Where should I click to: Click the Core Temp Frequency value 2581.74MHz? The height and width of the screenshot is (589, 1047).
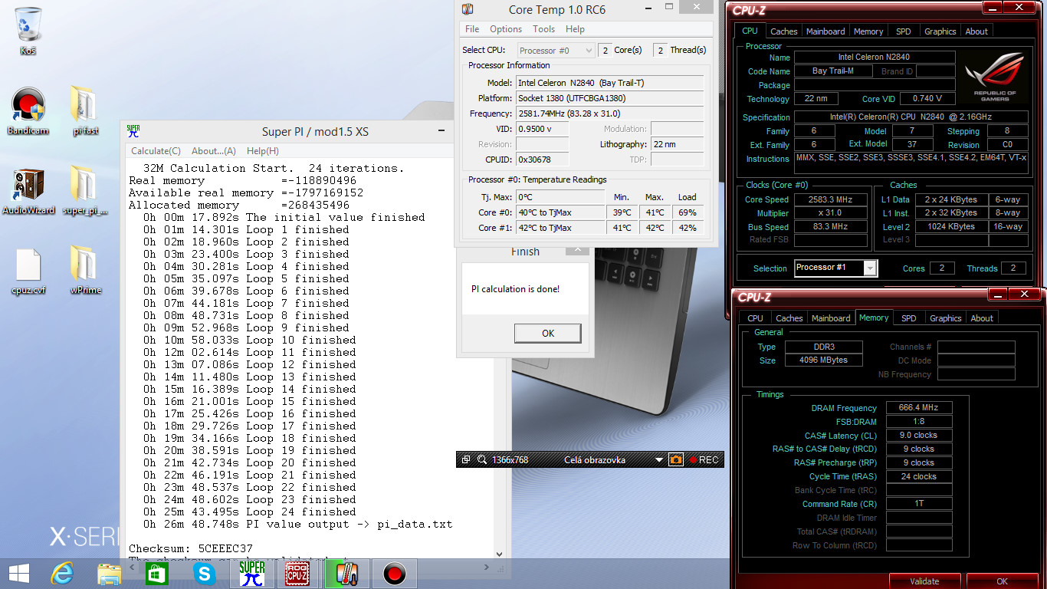610,114
